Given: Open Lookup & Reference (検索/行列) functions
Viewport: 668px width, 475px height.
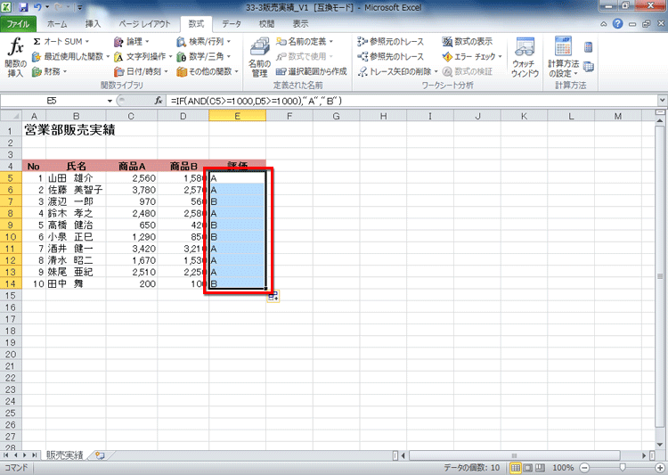Looking at the screenshot, I should tap(204, 42).
